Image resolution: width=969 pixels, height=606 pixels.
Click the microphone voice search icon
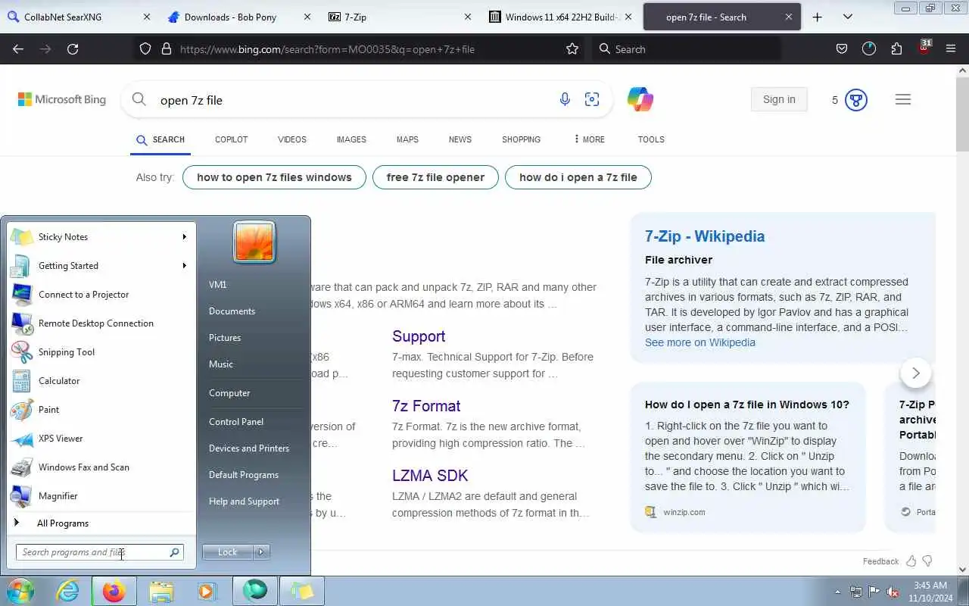(x=565, y=99)
